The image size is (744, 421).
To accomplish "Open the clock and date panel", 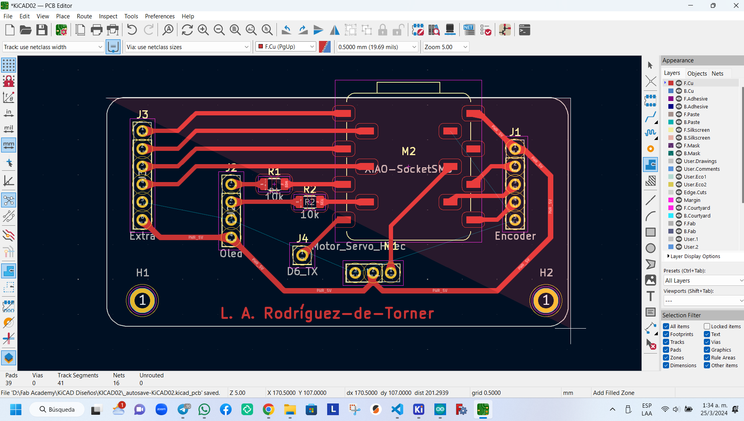I will click(714, 409).
